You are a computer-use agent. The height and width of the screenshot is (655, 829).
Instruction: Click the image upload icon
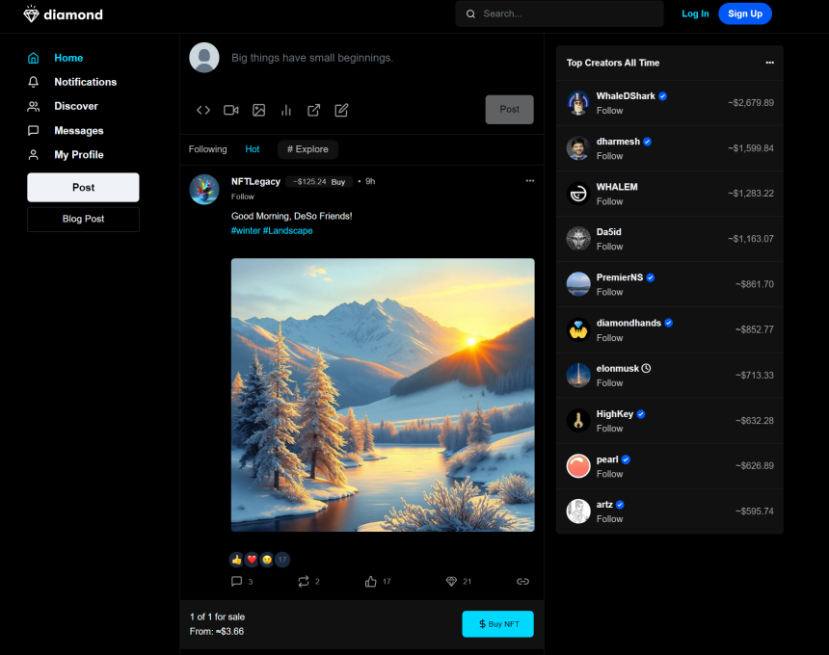coord(258,110)
